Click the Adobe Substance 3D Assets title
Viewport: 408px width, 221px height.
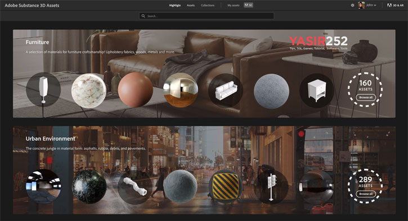point(32,5)
